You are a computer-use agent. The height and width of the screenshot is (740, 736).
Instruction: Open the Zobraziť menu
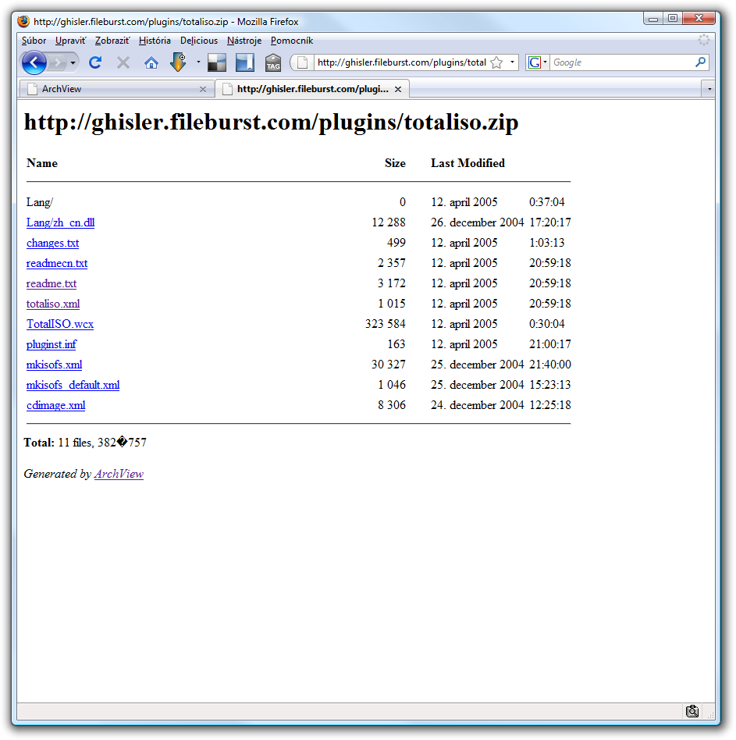click(x=112, y=41)
